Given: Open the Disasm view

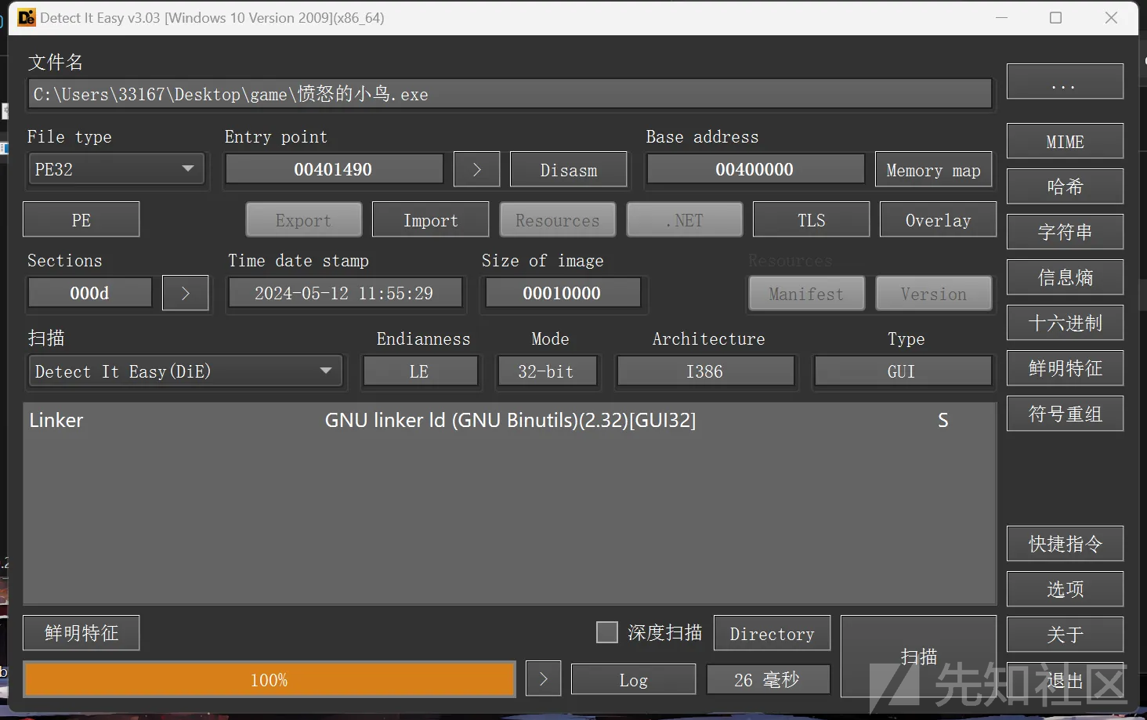Looking at the screenshot, I should [x=569, y=170].
